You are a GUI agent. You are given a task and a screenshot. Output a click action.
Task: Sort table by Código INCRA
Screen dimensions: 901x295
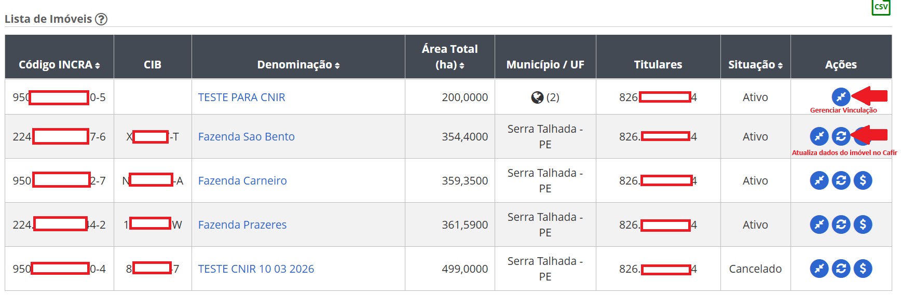pos(59,65)
